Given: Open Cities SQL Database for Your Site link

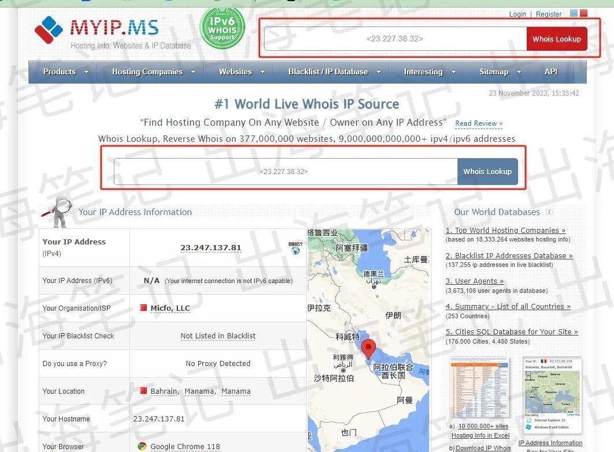Looking at the screenshot, I should [x=512, y=332].
